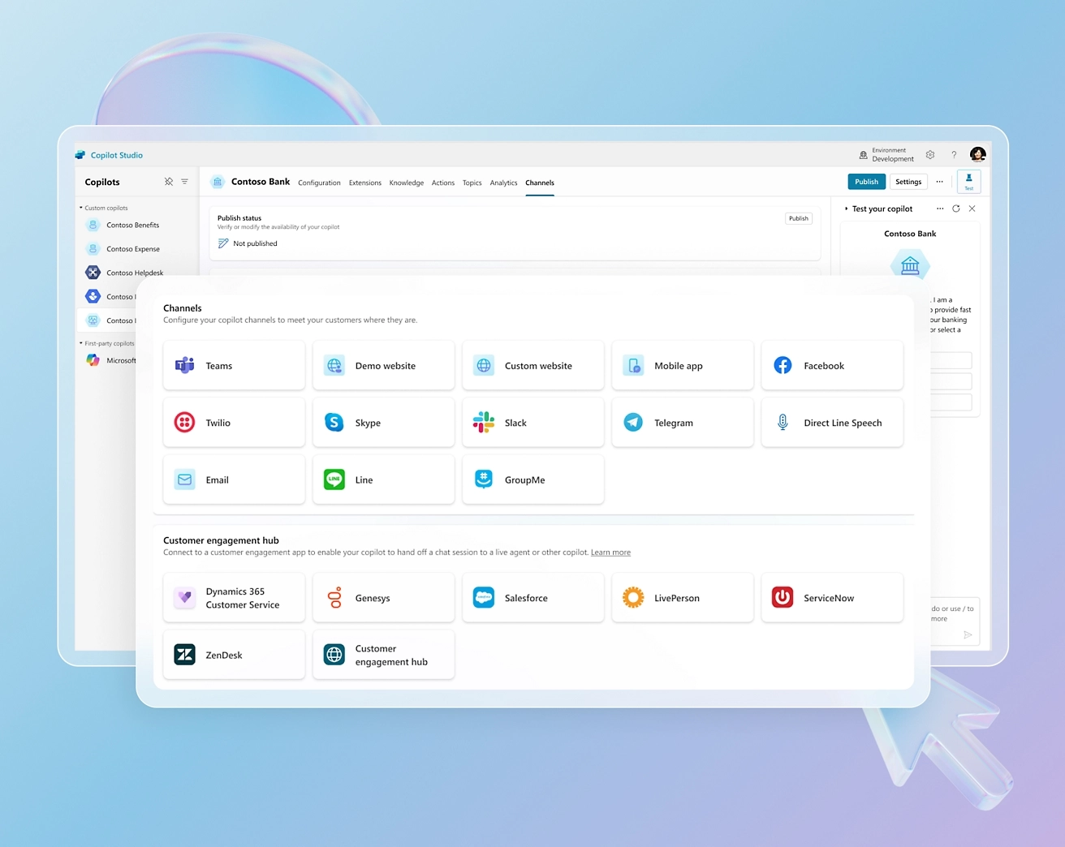Choose the Custom website channel
The image size is (1065, 847).
click(x=532, y=366)
